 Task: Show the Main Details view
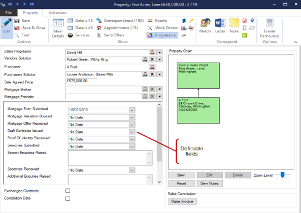58,28
